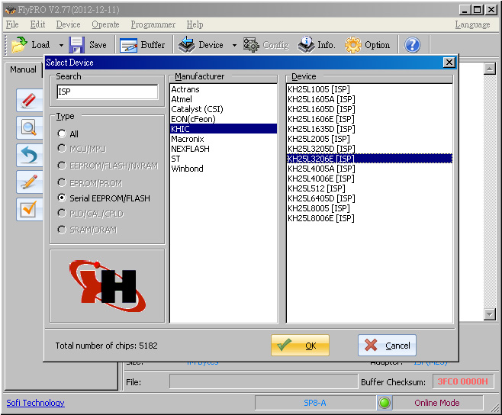Viewport: 502px width, 415px height.
Task: Click the blue Help question mark icon
Action: (x=412, y=45)
